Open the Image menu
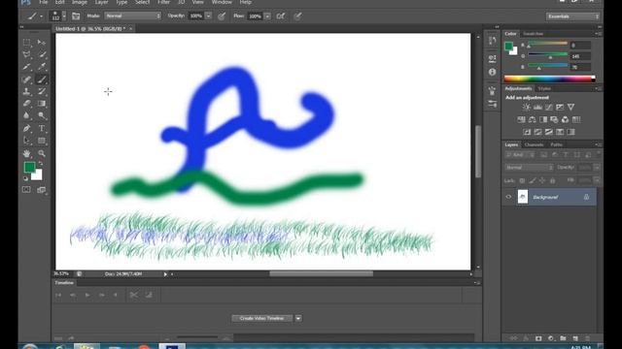The height and width of the screenshot is (349, 622). coord(80,2)
